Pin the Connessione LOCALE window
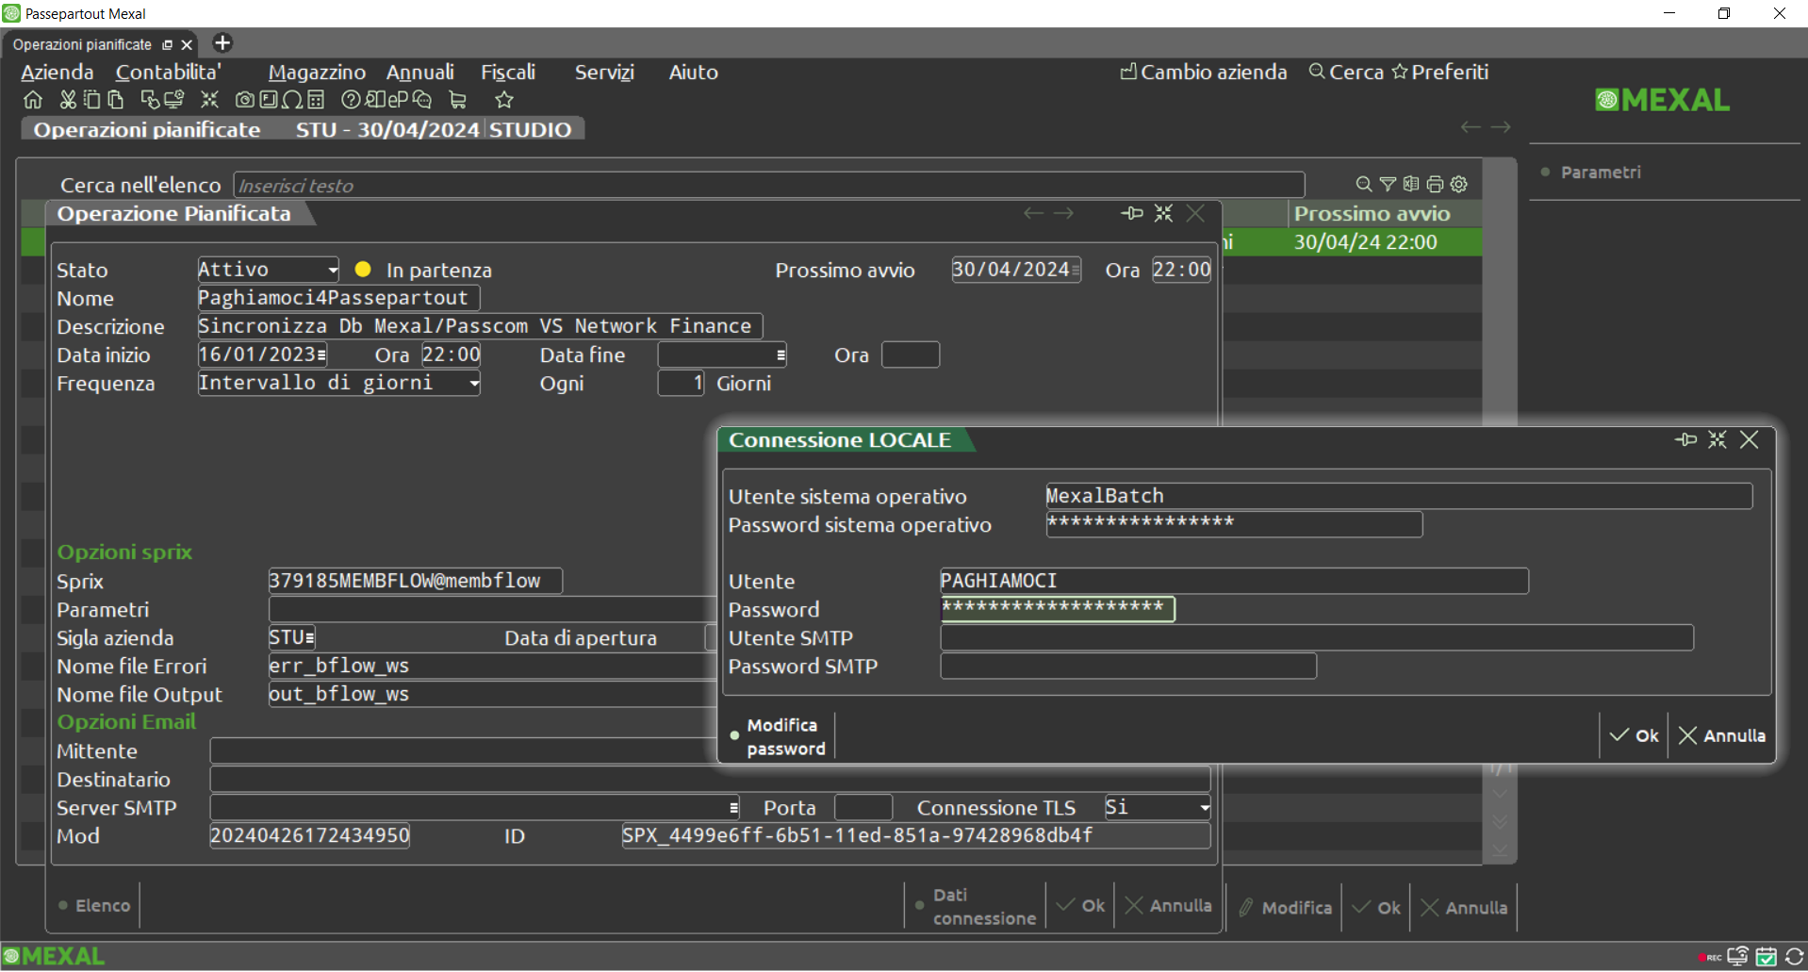Viewport: 1808px width, 972px height. (x=1685, y=439)
